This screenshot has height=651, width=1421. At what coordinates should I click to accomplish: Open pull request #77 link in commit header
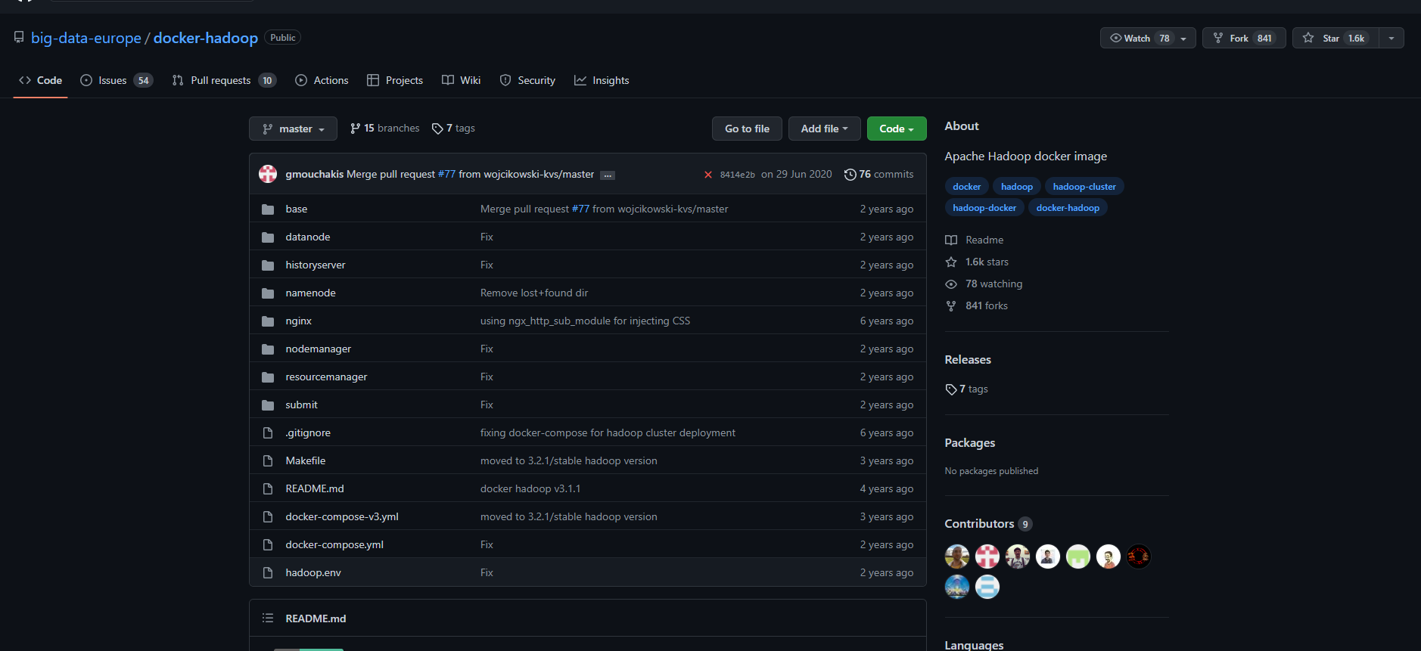point(446,175)
